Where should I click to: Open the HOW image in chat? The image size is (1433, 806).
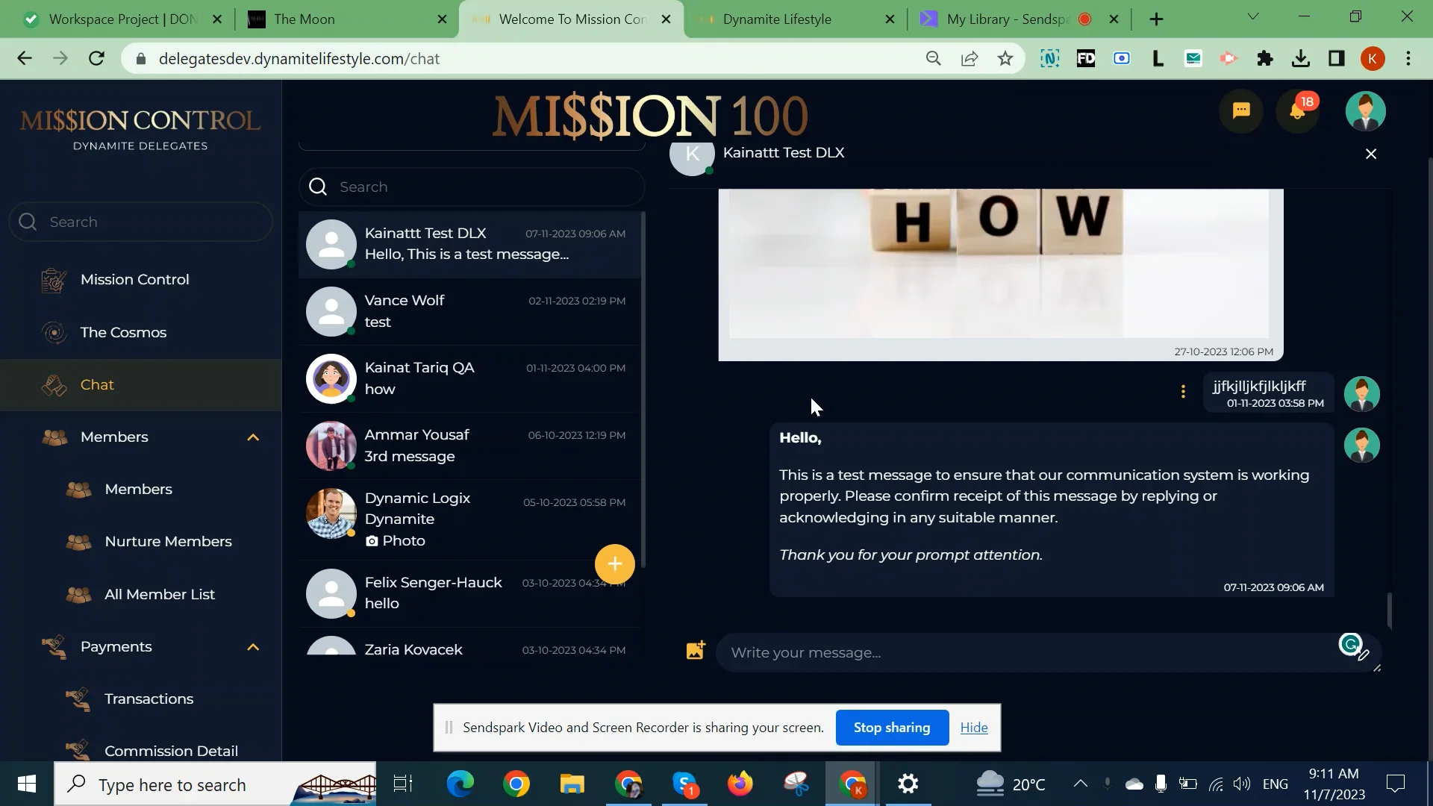click(x=1000, y=263)
